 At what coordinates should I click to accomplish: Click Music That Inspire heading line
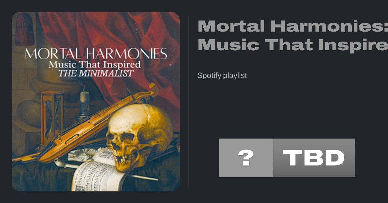click(293, 44)
